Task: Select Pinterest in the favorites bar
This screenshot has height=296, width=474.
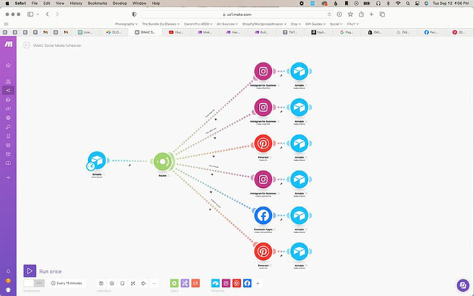Action: 237,283
